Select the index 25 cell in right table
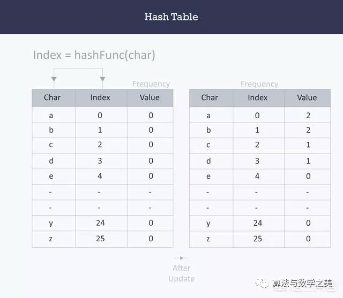The width and height of the screenshot is (343, 298). [258, 239]
